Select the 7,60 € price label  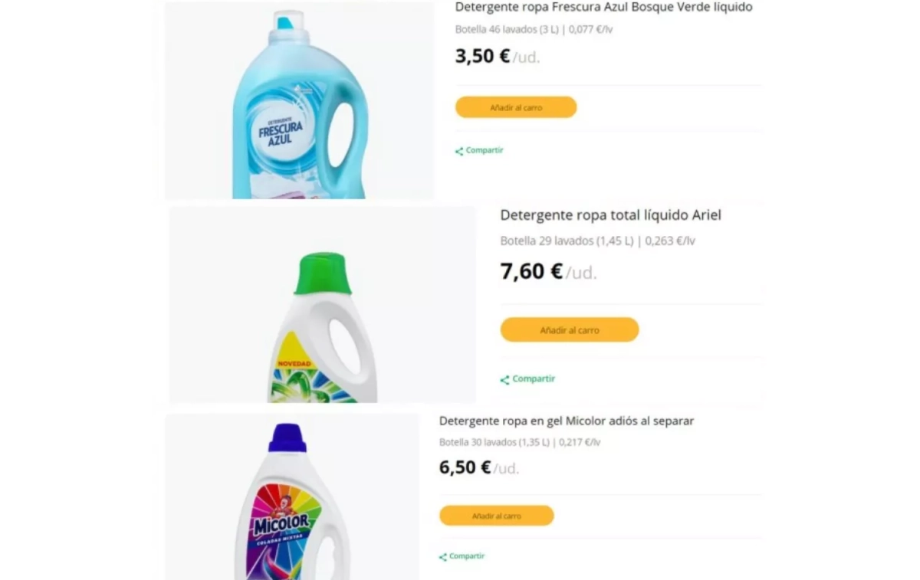[x=531, y=271]
